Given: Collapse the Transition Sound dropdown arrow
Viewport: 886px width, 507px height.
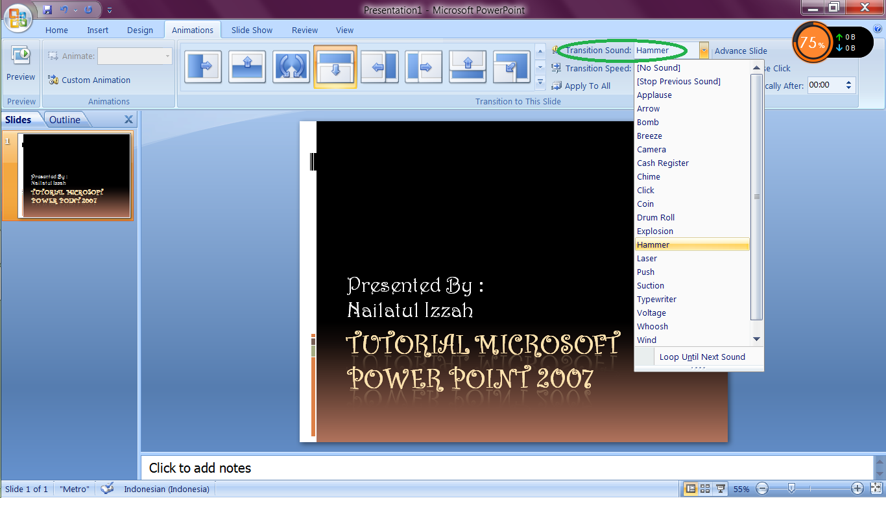Looking at the screenshot, I should click(x=704, y=51).
